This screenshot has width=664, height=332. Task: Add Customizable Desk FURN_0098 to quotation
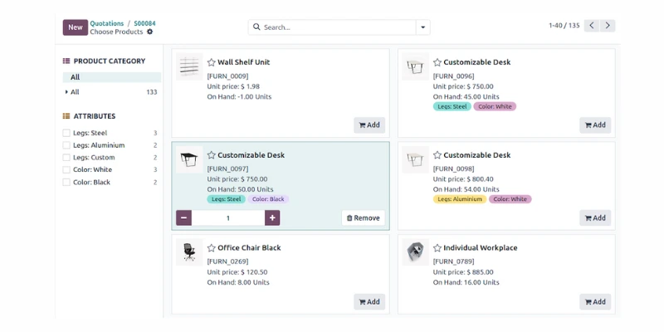coord(595,217)
